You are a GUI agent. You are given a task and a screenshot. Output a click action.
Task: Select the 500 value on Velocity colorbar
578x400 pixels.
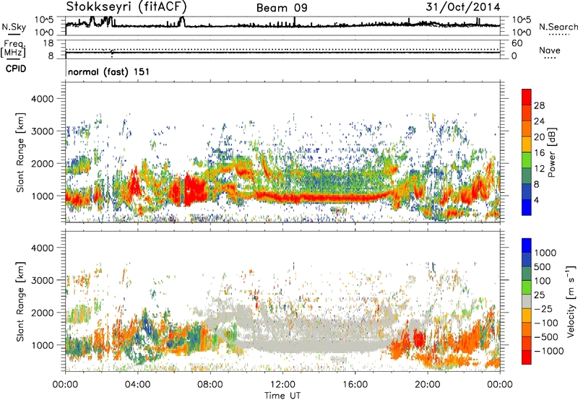(x=543, y=267)
